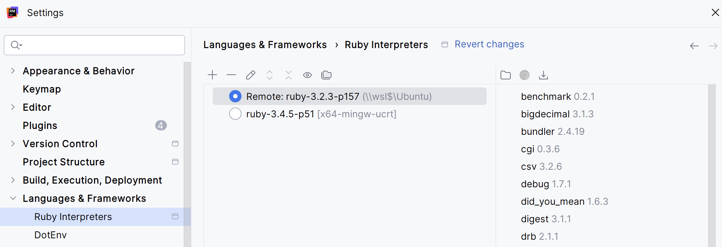
Task: Add a new Ruby interpreter
Action: 212,75
